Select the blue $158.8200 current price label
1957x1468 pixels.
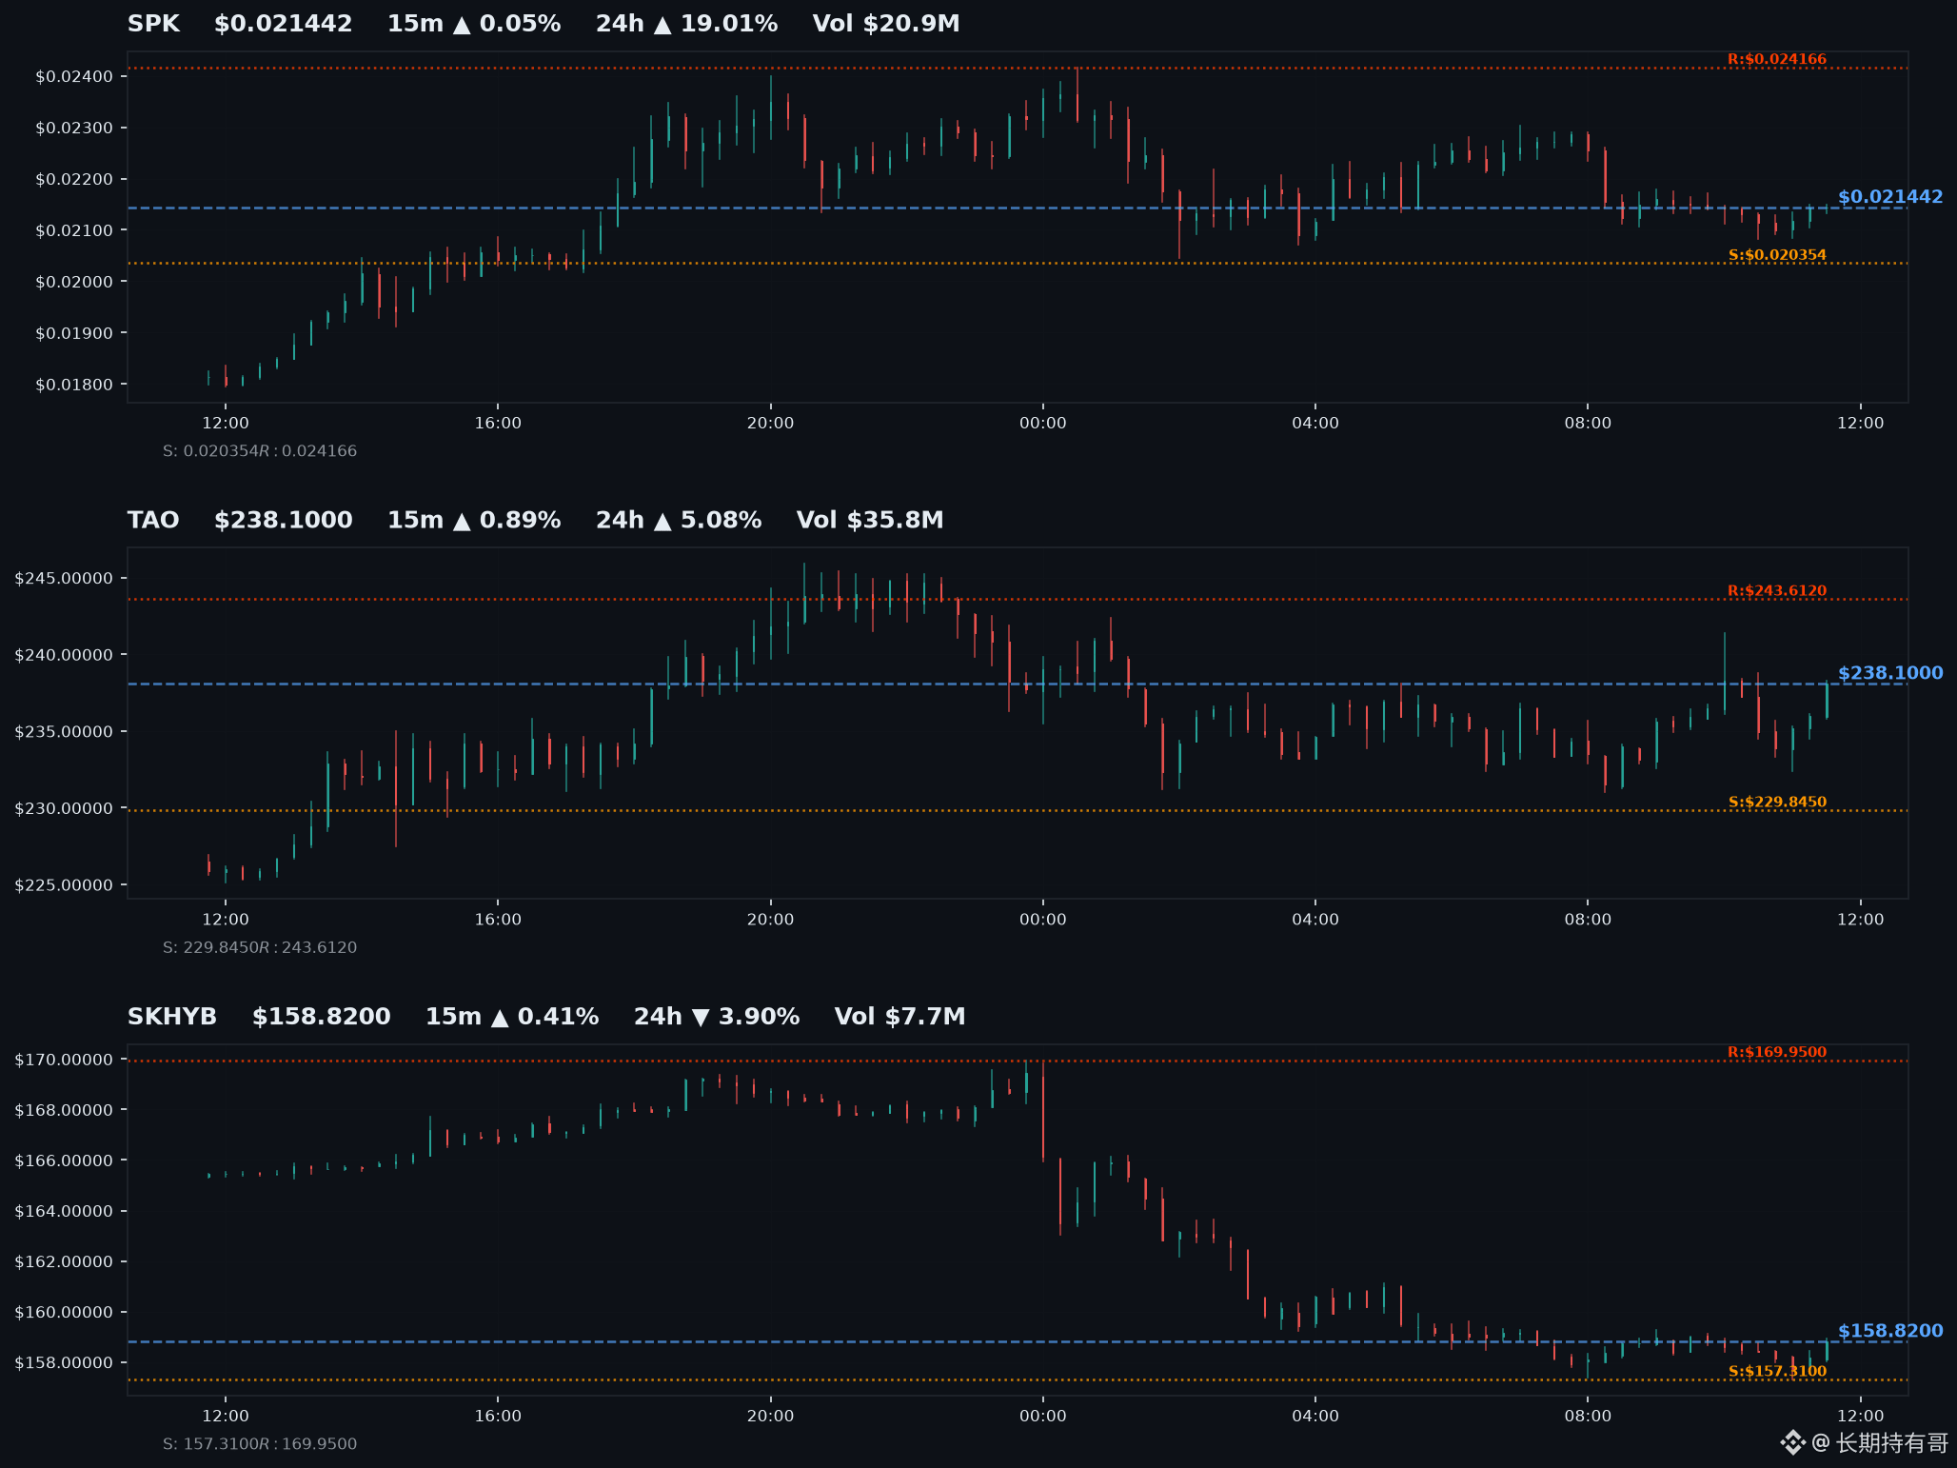pyautogui.click(x=1890, y=1331)
